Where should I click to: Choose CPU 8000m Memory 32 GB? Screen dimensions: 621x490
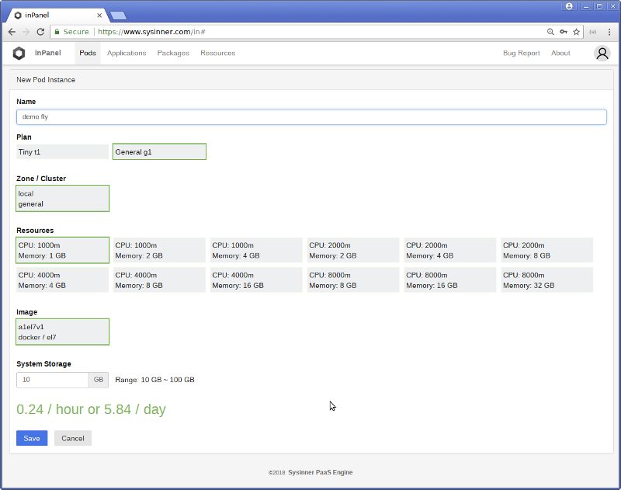pyautogui.click(x=547, y=280)
